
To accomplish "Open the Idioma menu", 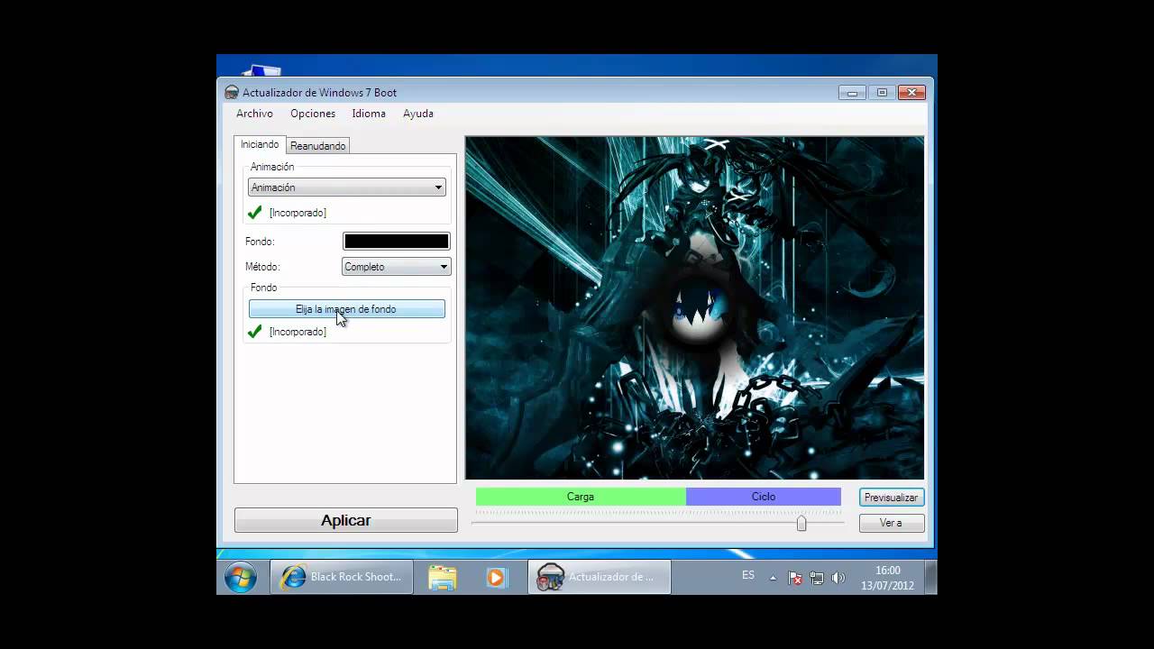I will pos(369,114).
